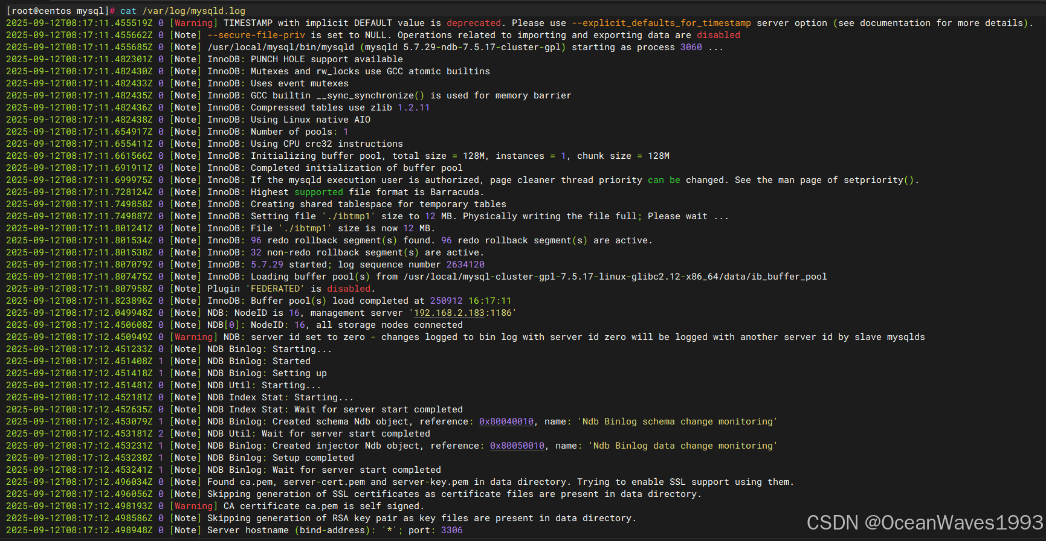Click 'Using Linux native AIO' text
The image size is (1046, 541).
pyautogui.click(x=311, y=120)
